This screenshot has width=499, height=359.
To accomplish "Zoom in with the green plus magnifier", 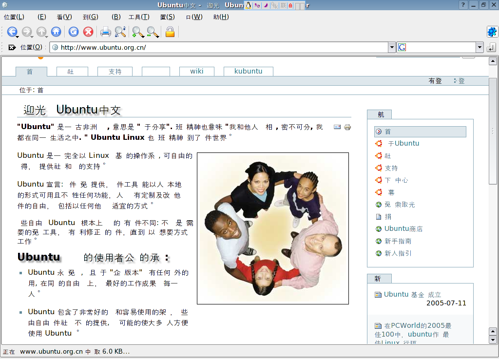I will pyautogui.click(x=137, y=32).
